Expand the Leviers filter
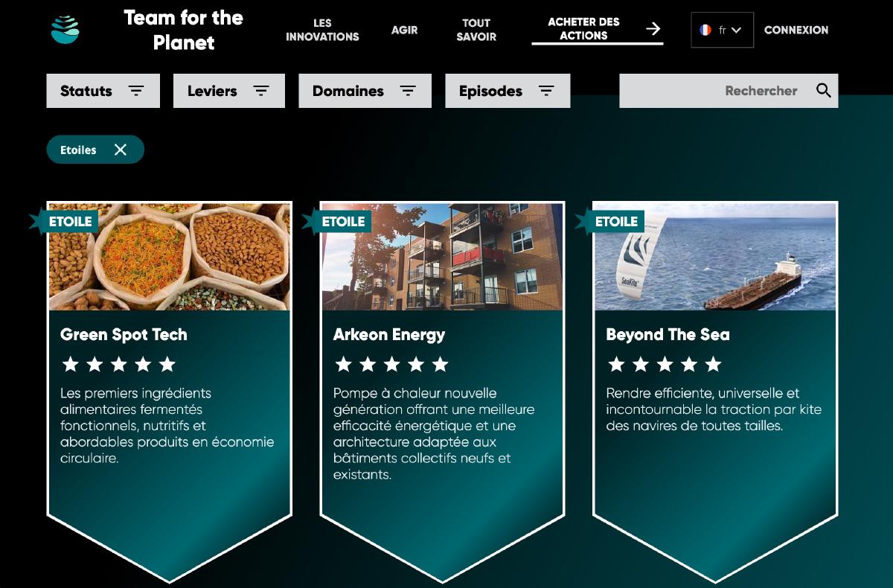 coord(229,91)
